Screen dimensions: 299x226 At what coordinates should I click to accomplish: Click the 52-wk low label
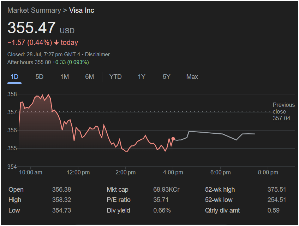[219, 200]
